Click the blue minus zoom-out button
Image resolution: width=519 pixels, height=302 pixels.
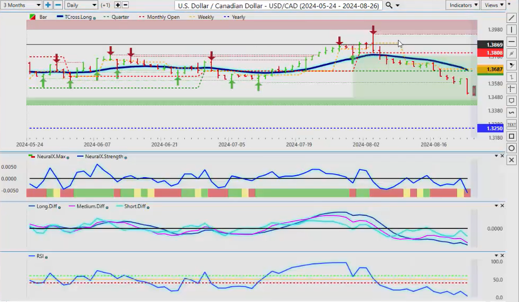[57, 5]
